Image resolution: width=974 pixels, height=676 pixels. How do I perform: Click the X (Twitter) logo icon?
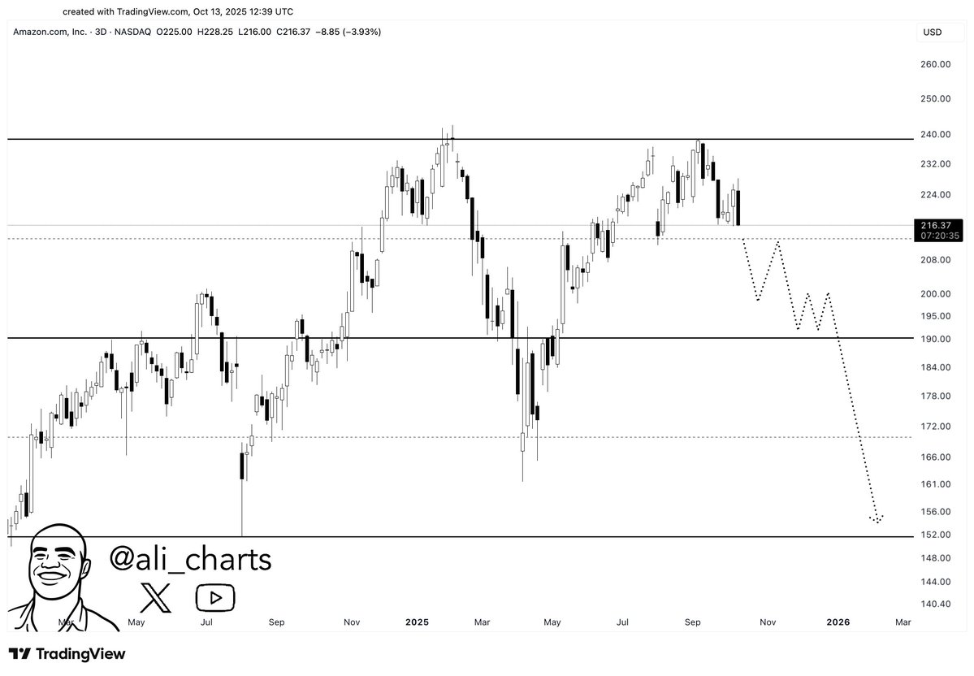156,596
